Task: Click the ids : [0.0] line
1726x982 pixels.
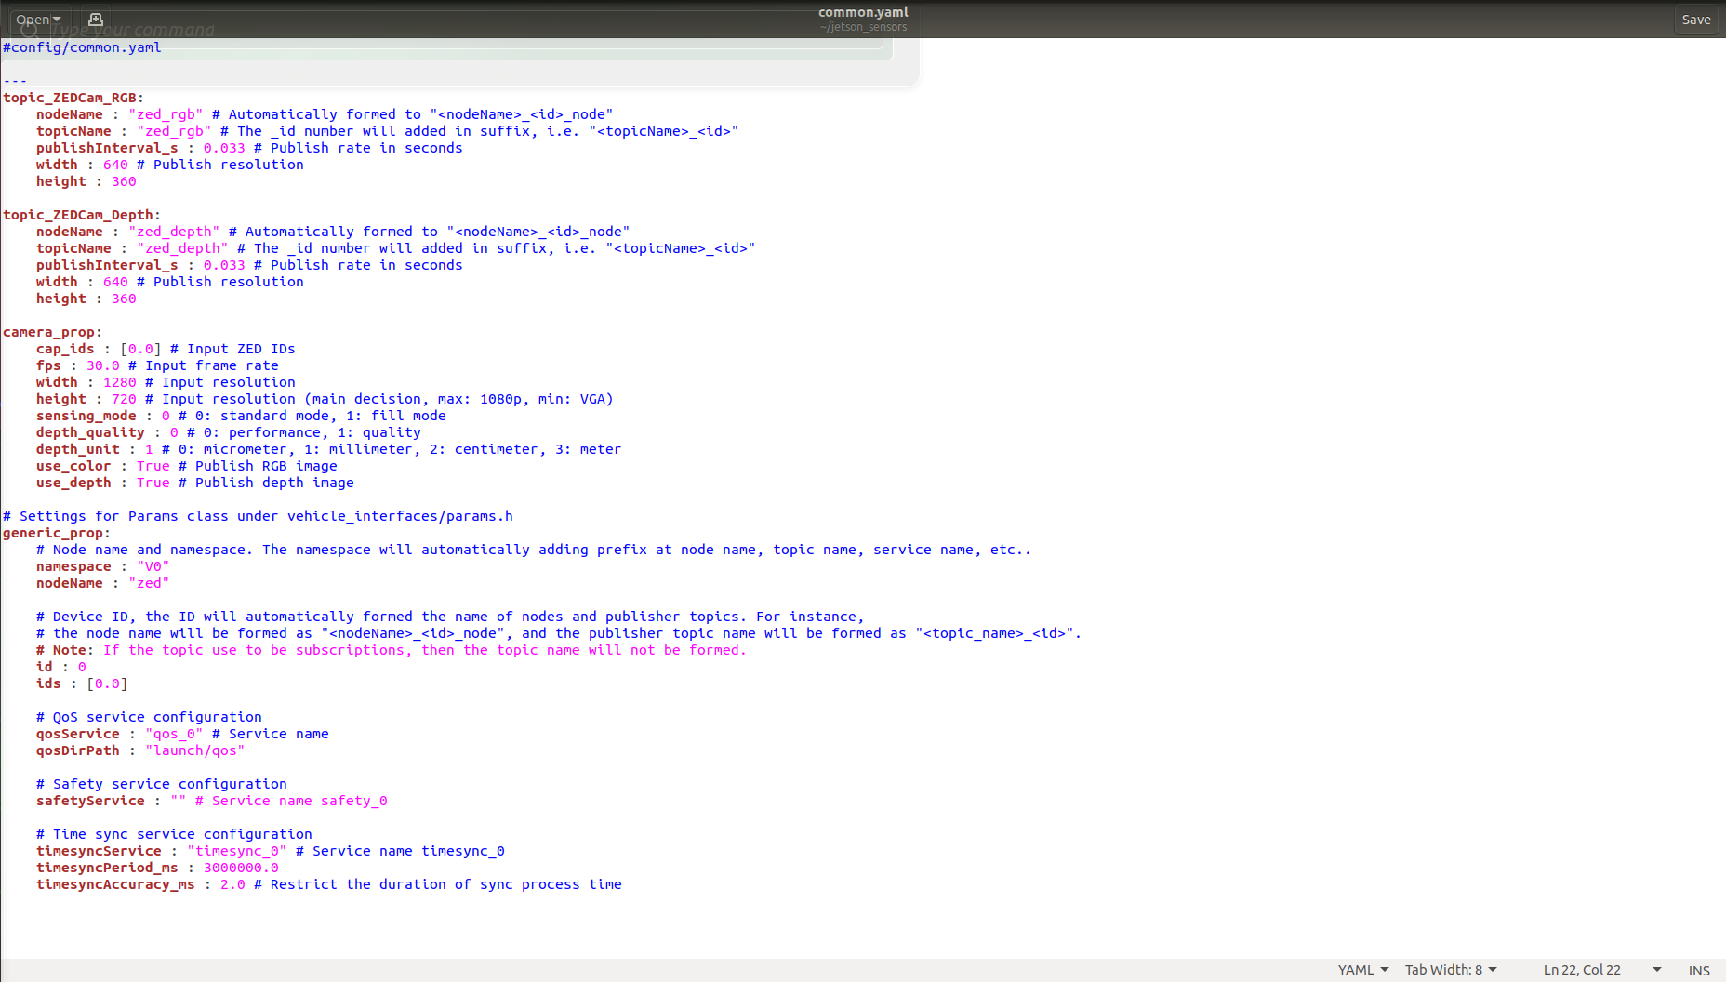Action: (82, 683)
